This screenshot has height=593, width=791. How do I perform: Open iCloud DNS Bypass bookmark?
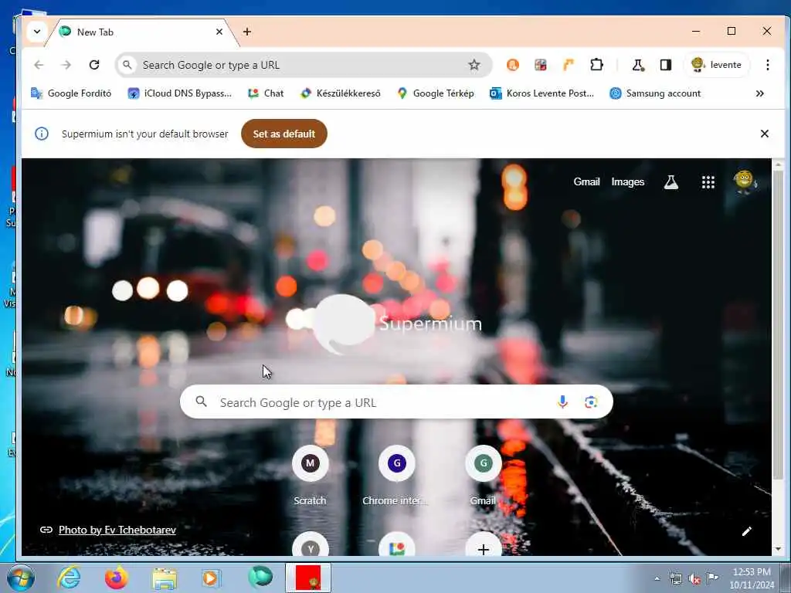click(179, 93)
